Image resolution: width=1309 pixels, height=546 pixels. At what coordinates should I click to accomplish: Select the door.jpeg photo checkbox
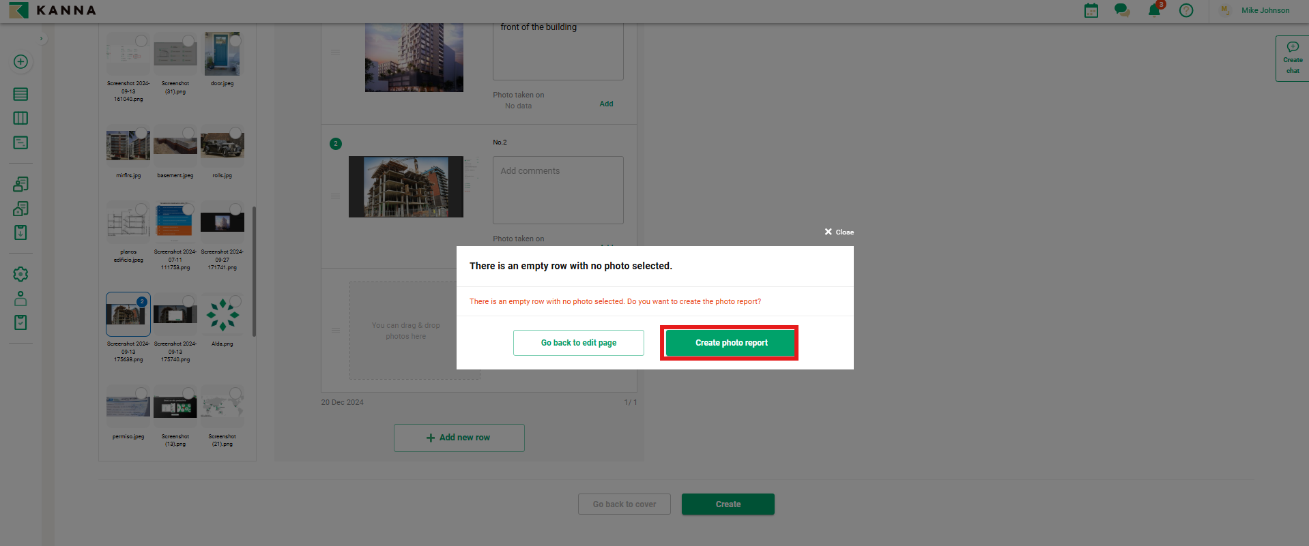235,41
